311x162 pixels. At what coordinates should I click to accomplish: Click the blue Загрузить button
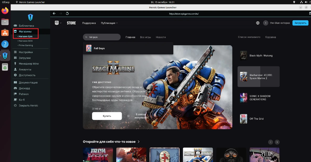point(300,23)
